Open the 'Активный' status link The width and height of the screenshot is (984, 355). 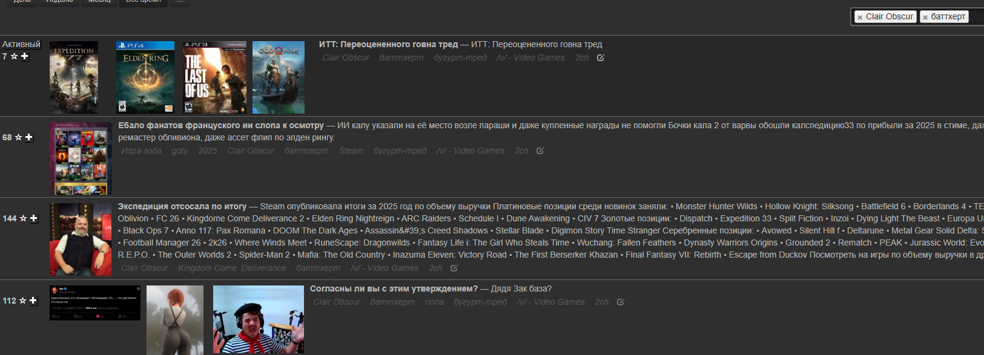tap(21, 44)
